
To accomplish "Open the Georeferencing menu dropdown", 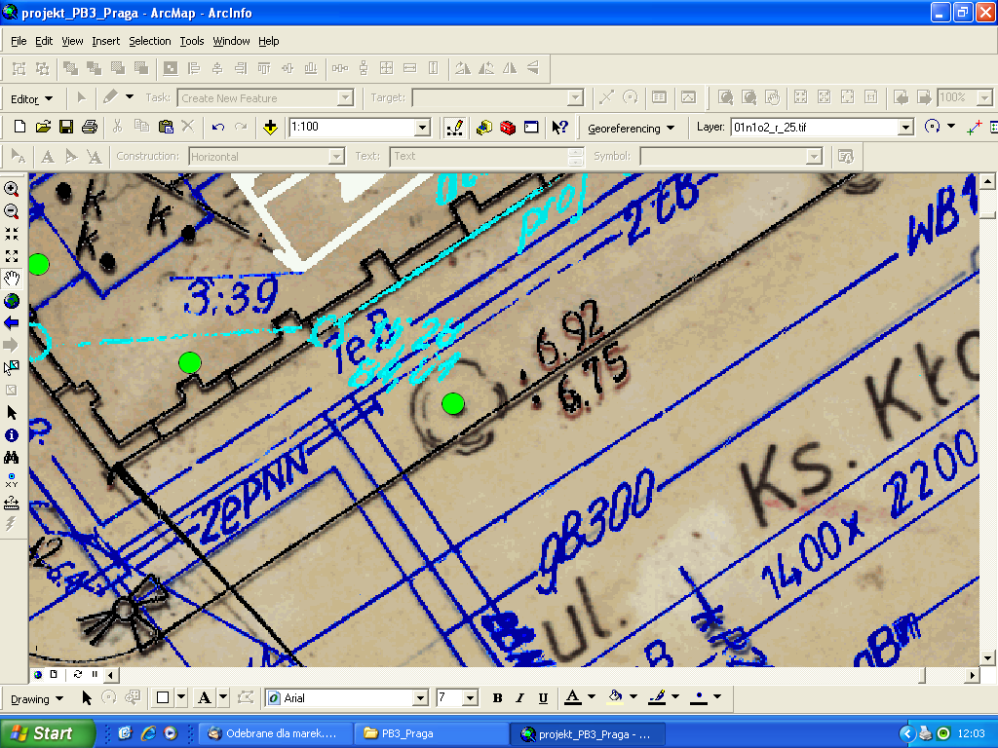I will pos(631,128).
